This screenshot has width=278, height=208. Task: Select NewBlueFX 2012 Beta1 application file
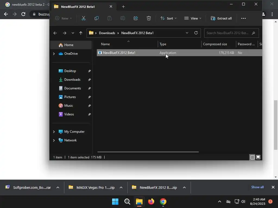[179, 53]
